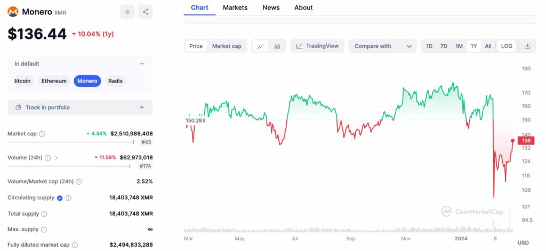Switch to candlestick chart icon

pos(277,46)
